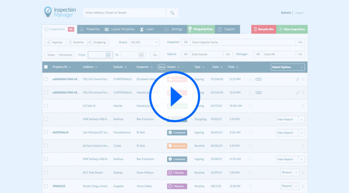The image size is (349, 193).
Task: Click the address search input field
Action: [x=125, y=13]
